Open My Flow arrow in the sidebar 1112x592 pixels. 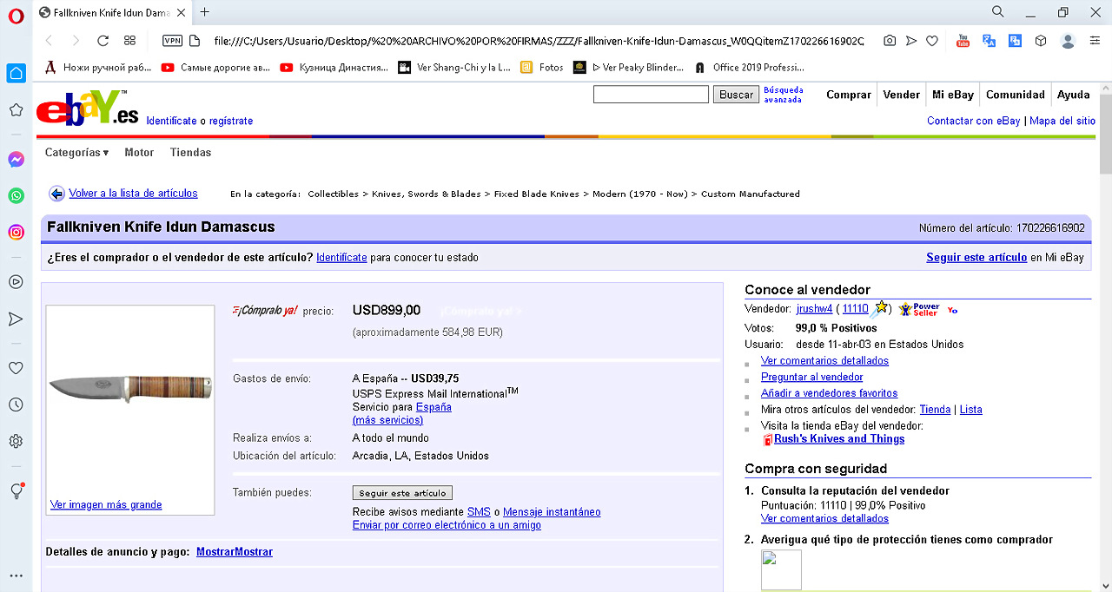tap(16, 319)
